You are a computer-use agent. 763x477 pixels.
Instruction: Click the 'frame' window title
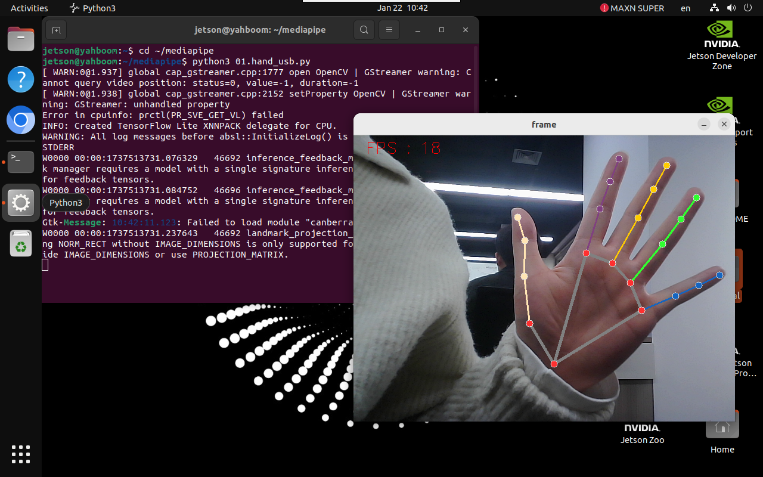pos(544,125)
